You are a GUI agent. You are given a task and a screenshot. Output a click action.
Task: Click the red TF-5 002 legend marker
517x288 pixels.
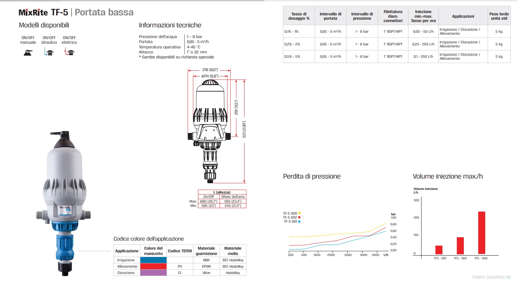[299, 217]
